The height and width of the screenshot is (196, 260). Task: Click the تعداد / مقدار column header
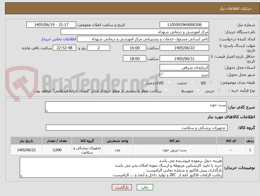click(x=57, y=141)
